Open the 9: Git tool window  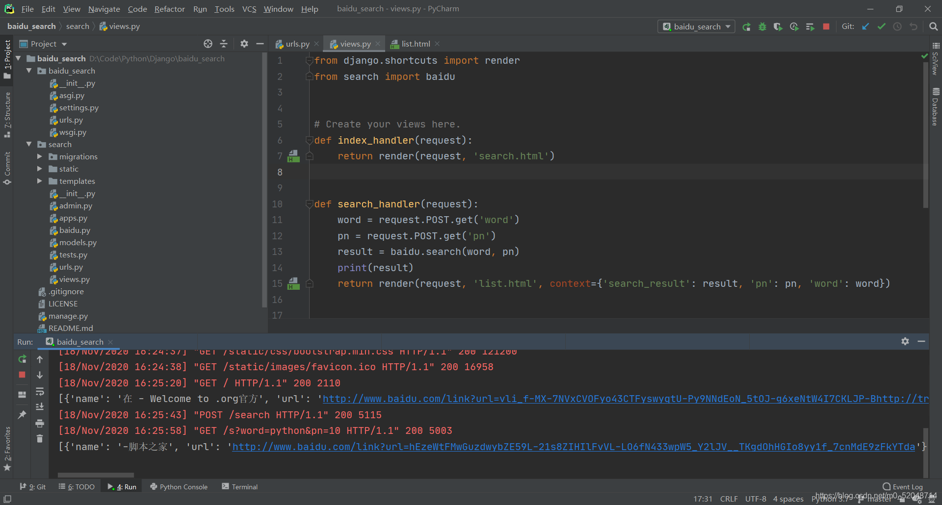(x=32, y=486)
